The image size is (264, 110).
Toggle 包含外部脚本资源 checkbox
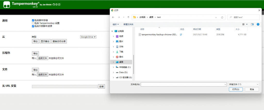(33, 26)
